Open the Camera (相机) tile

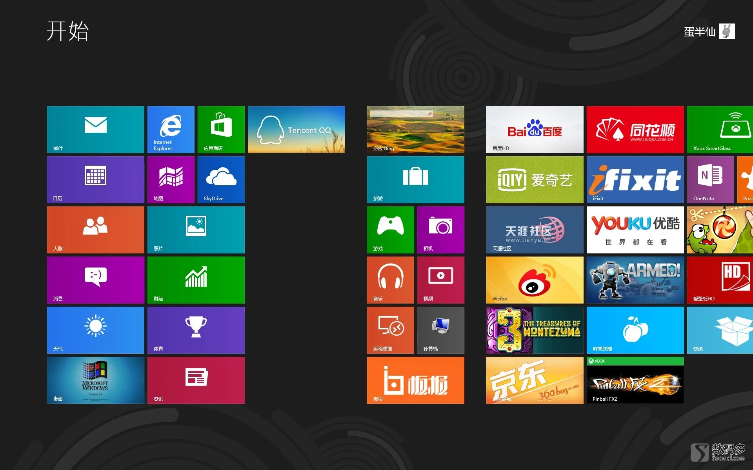pos(441,230)
